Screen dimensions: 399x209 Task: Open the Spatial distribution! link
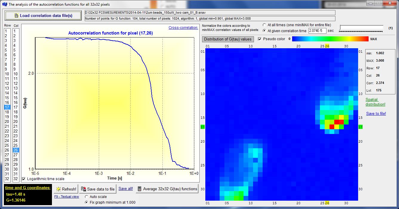pos(375,102)
